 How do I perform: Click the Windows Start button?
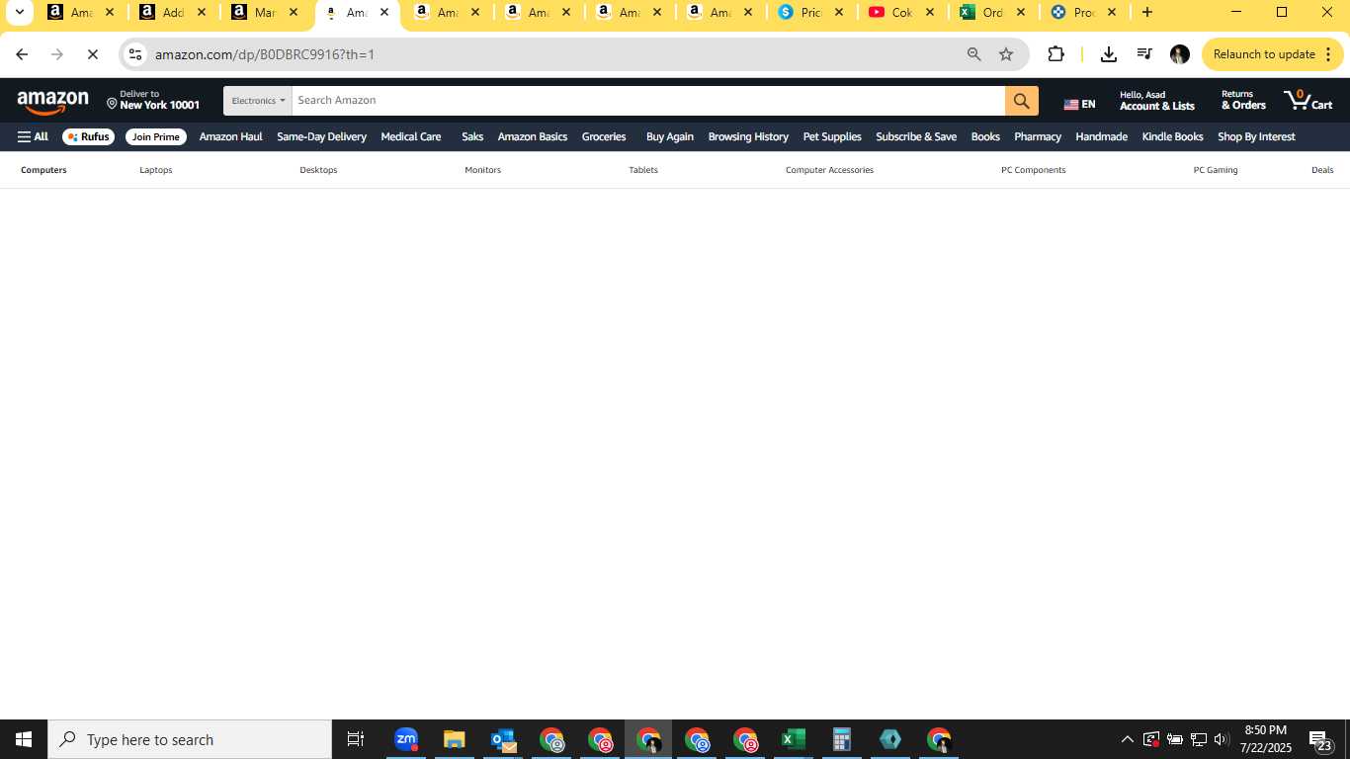click(24, 739)
